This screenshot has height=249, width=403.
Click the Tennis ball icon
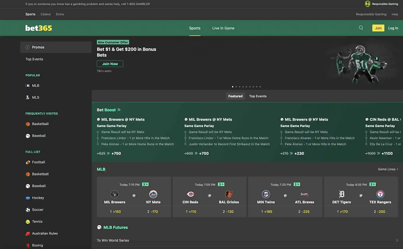tap(28, 221)
